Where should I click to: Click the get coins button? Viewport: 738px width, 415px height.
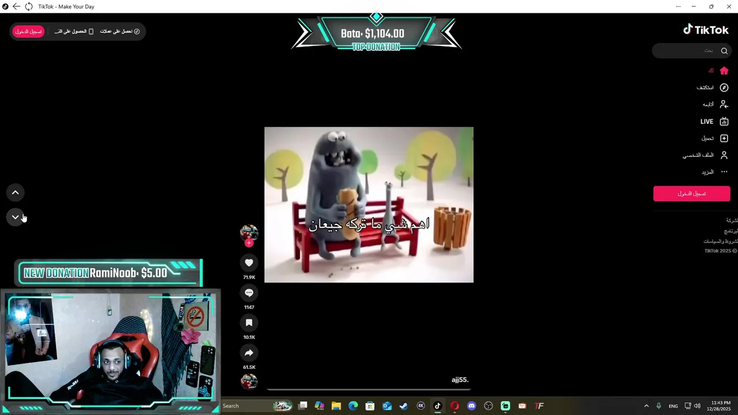tap(120, 32)
